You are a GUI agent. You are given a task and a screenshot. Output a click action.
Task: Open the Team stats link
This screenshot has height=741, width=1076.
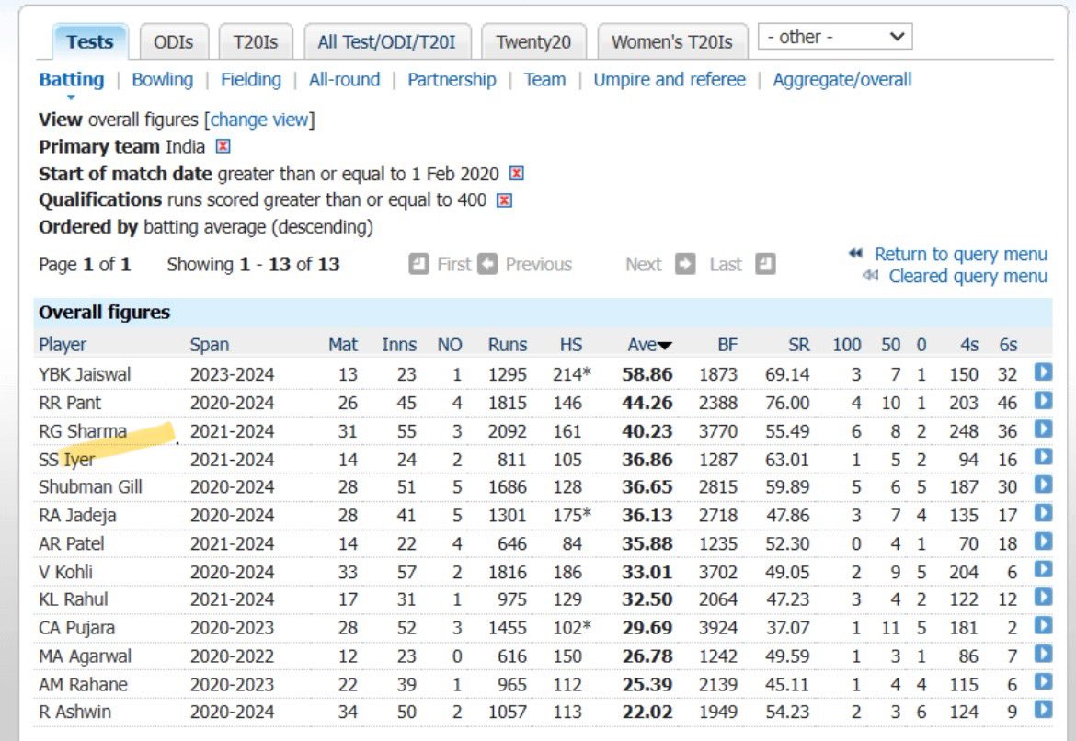(x=544, y=80)
